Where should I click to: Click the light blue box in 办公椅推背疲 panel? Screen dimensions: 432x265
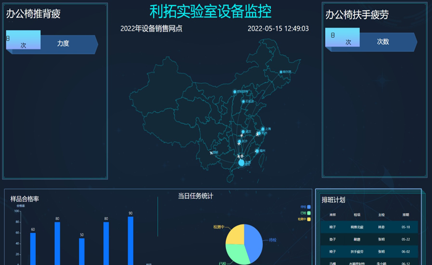[23, 39]
